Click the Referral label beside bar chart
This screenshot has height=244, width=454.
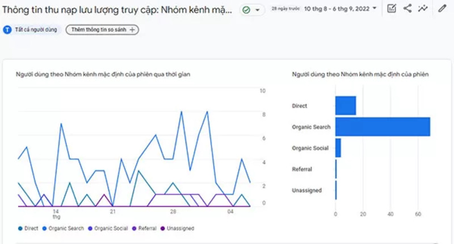(302, 169)
